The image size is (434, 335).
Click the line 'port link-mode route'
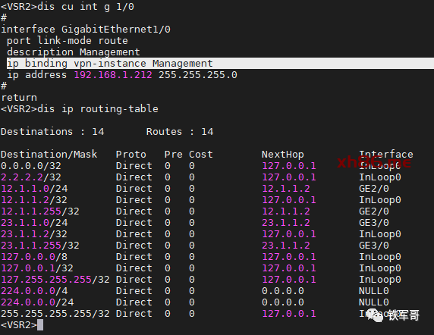click(68, 41)
